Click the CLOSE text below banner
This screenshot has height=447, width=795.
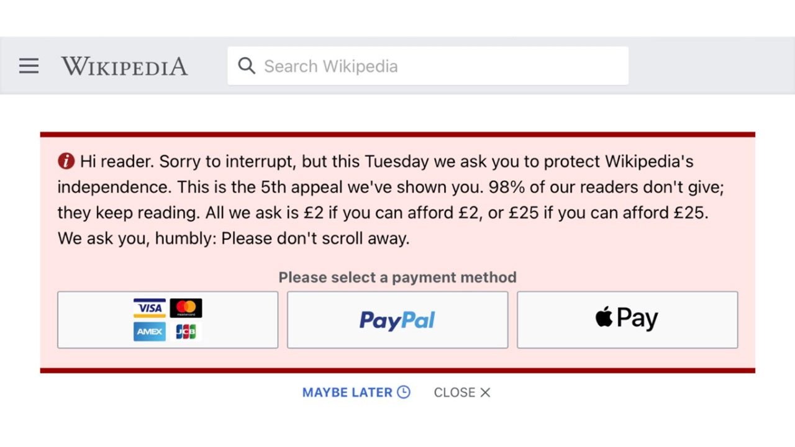pyautogui.click(x=455, y=392)
